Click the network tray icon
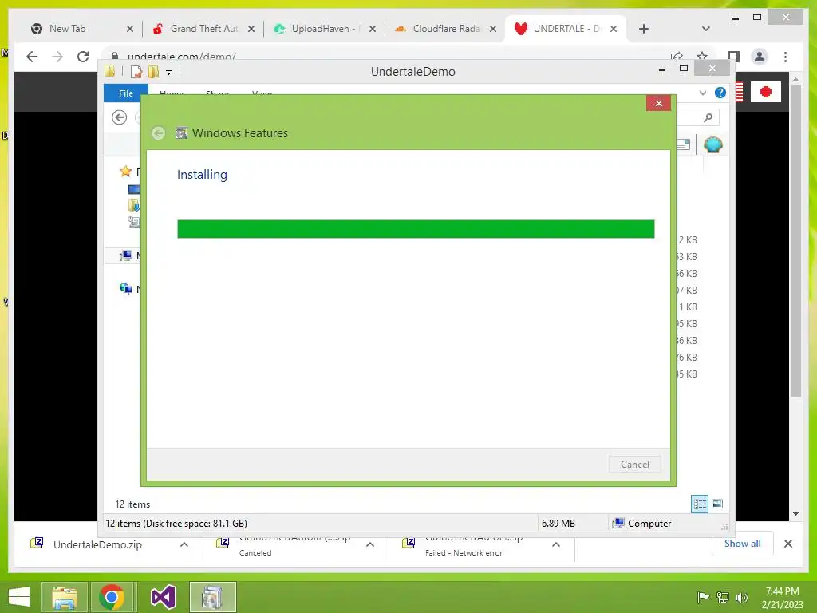817x613 pixels. (x=723, y=597)
